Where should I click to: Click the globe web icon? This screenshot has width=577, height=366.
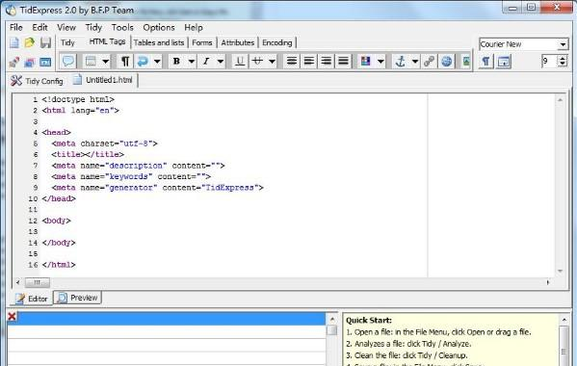point(446,61)
